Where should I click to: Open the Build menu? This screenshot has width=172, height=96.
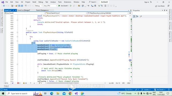34,2
